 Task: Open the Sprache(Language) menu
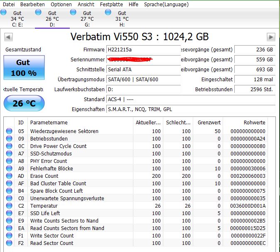(x=166, y=4)
